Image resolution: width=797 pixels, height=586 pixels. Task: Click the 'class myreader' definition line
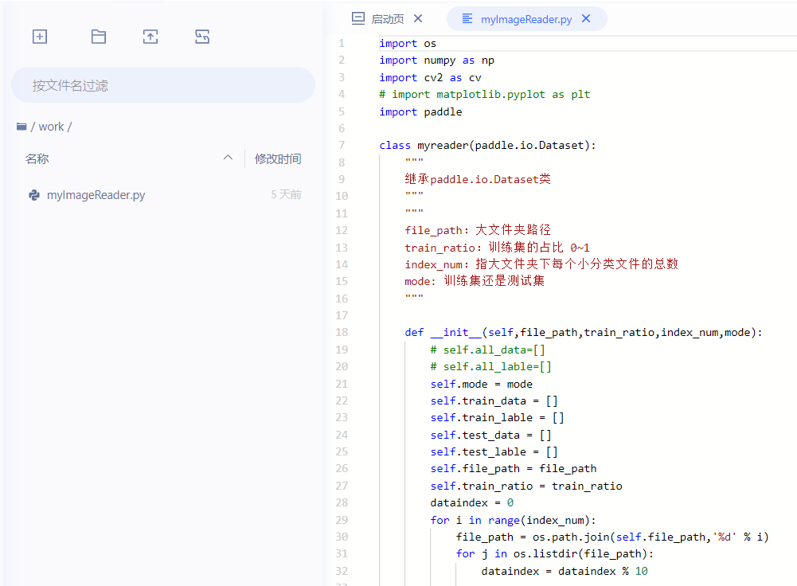[x=487, y=146]
